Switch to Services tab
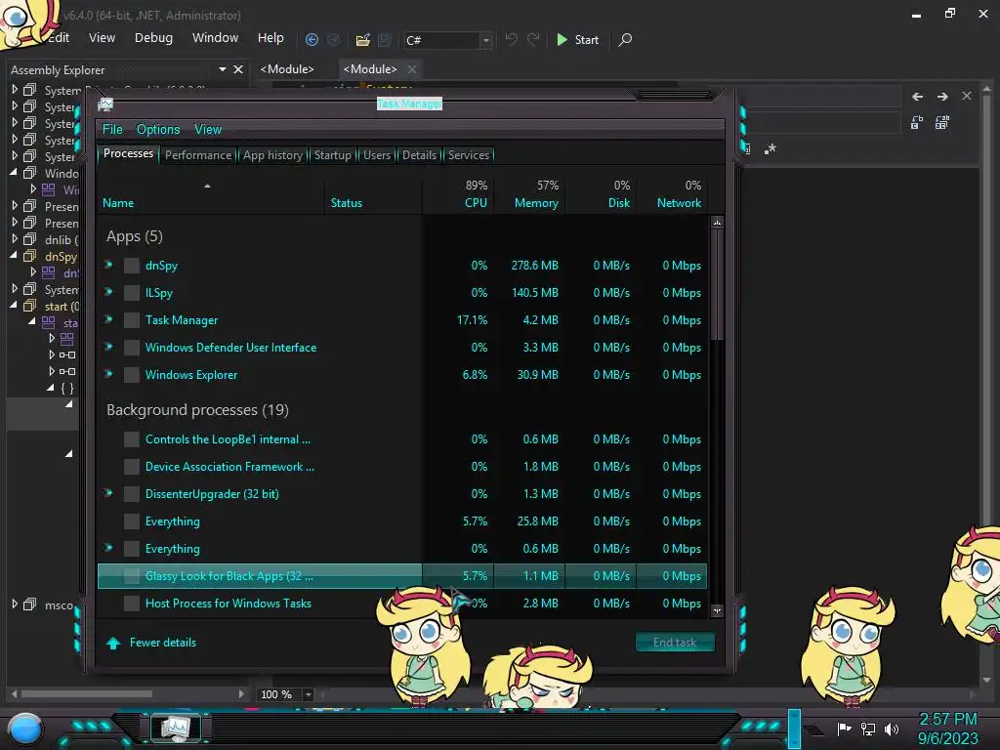This screenshot has width=1000, height=750. pos(469,155)
